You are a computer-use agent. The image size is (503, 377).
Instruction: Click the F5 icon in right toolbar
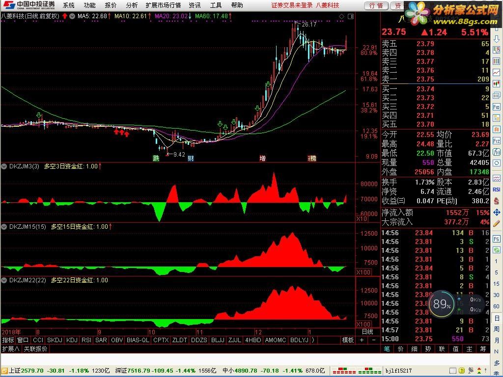pos(497,239)
